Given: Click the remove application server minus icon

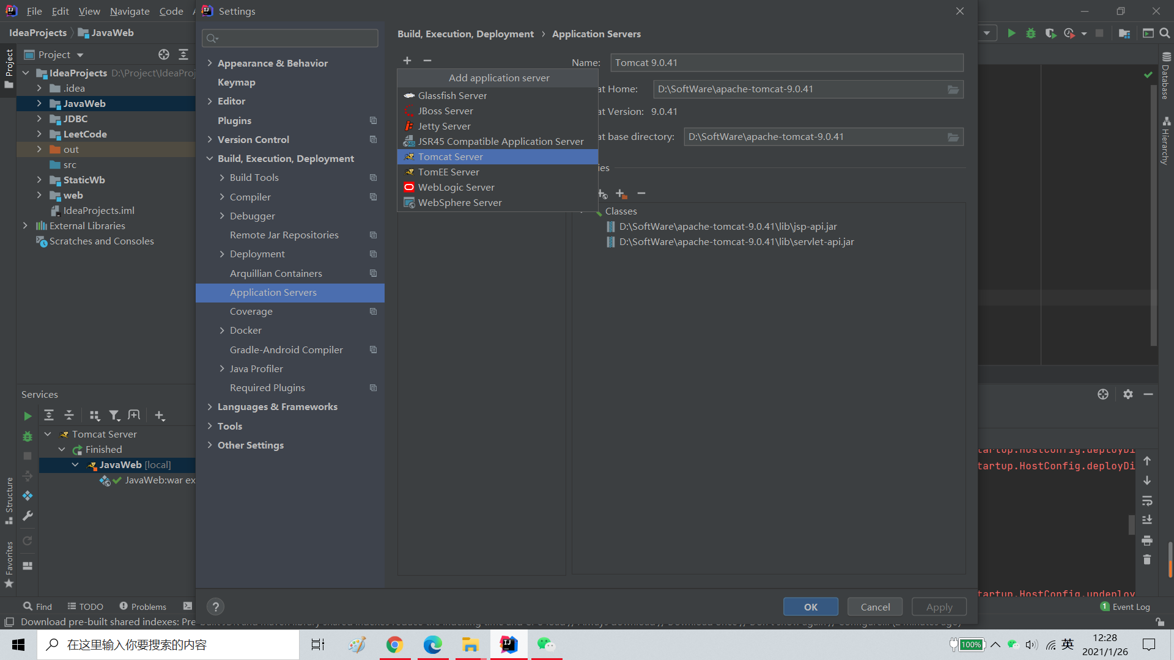Looking at the screenshot, I should pyautogui.click(x=427, y=61).
